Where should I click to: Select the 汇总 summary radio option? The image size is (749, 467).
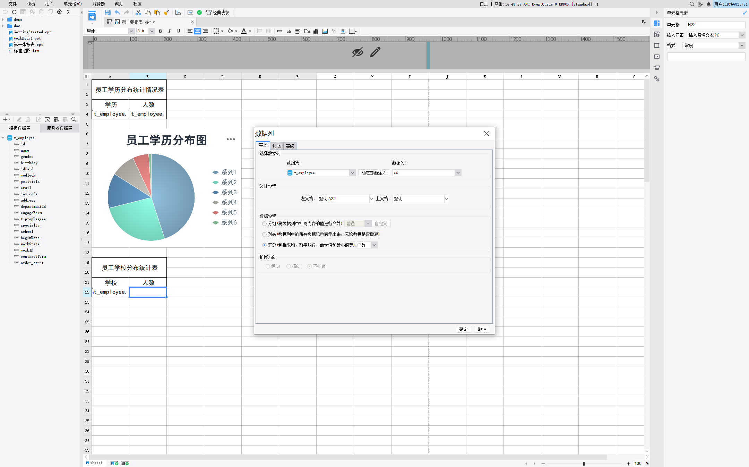(x=265, y=245)
